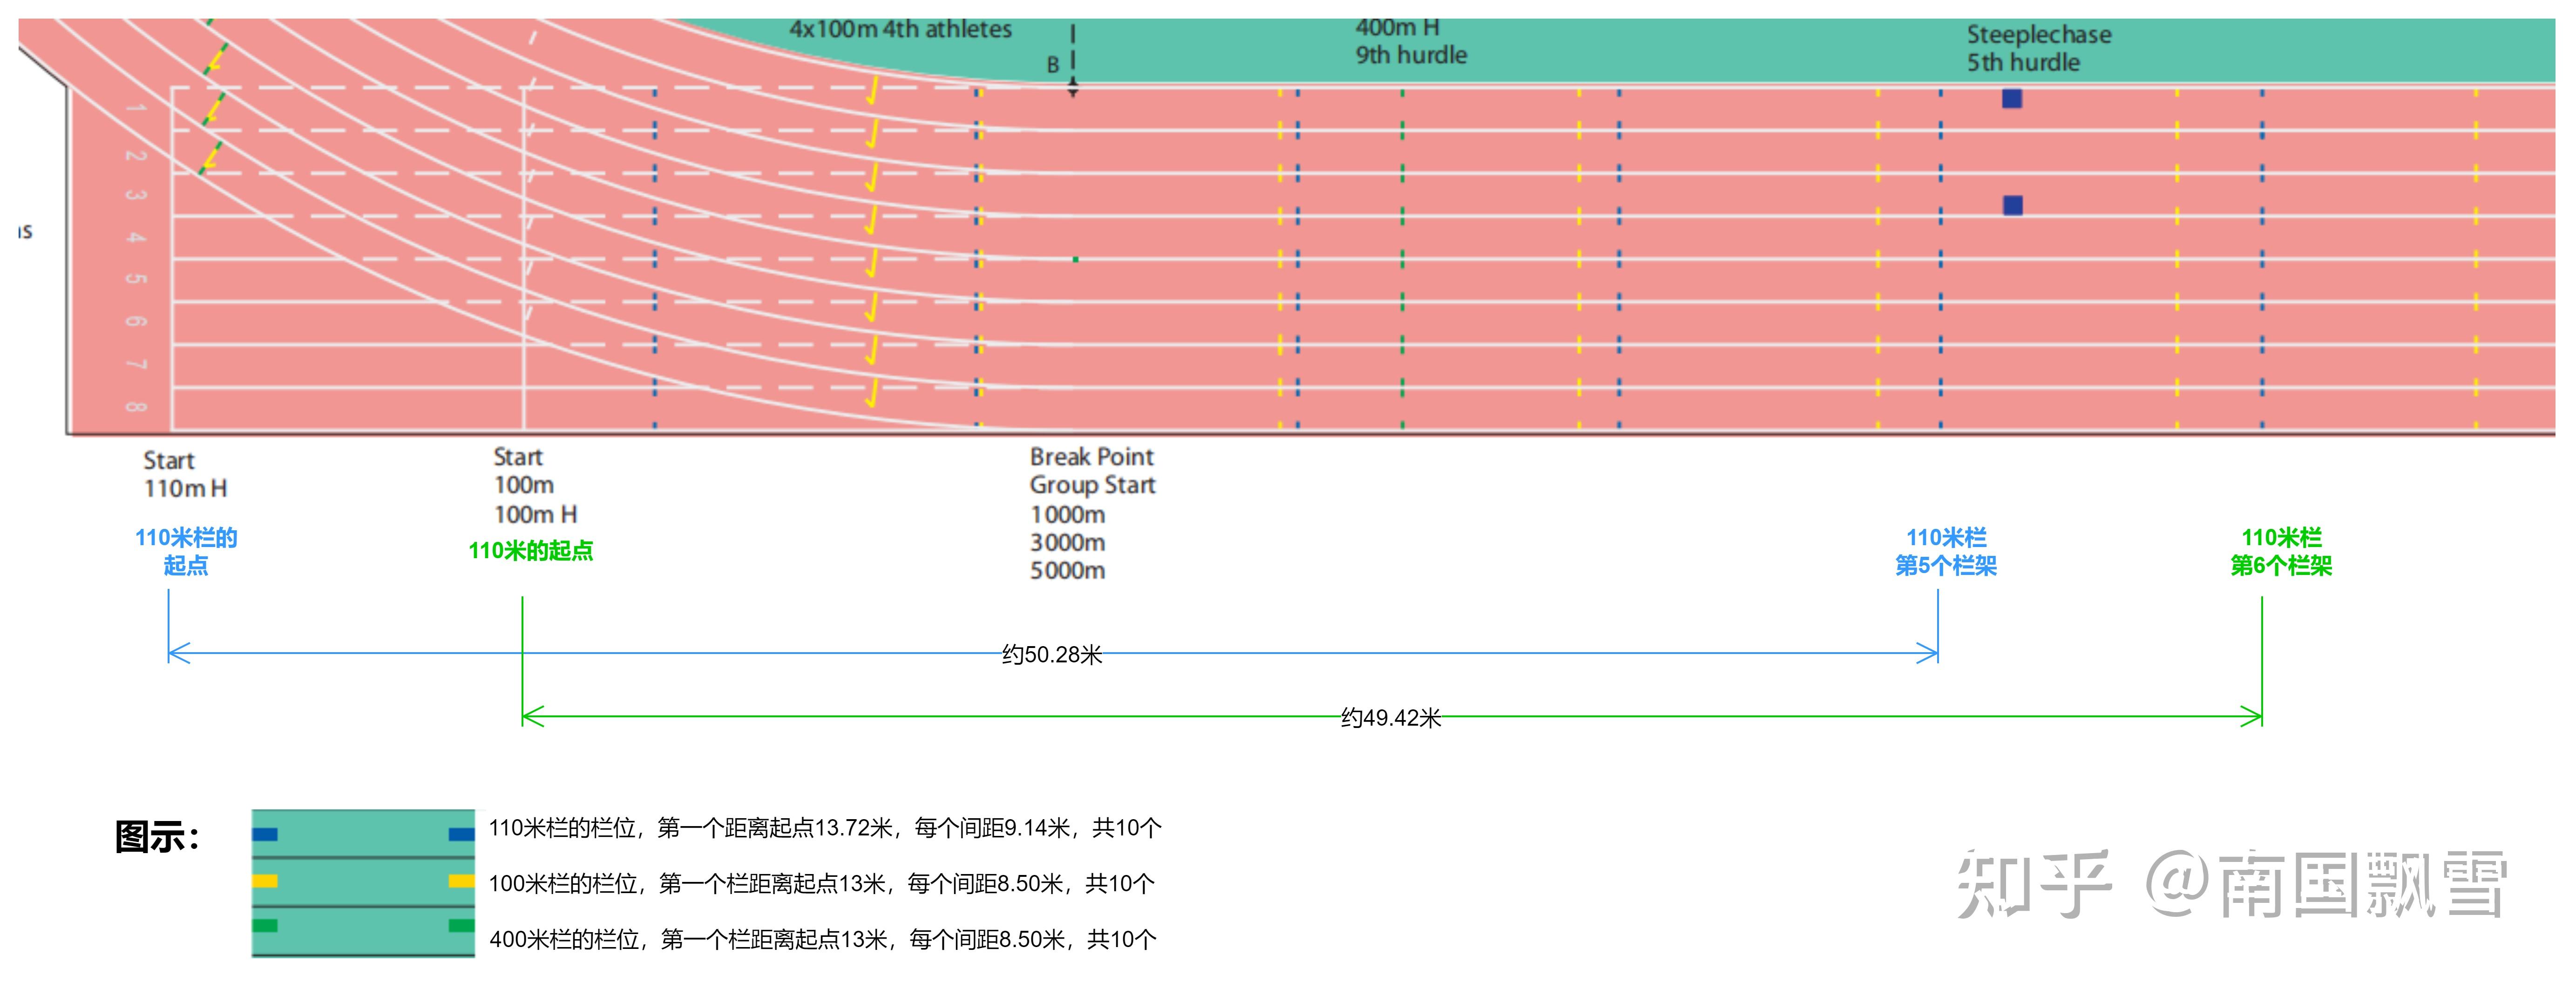Select the 'Start 110m H' label
The height and width of the screenshot is (988, 2576).
185,474
